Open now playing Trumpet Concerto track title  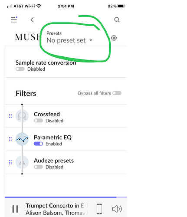pyautogui.click(x=57, y=206)
